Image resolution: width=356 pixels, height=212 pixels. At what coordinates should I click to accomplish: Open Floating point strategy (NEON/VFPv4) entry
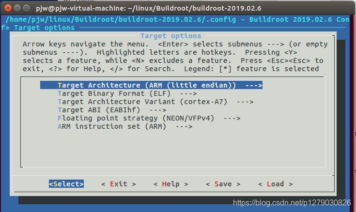point(149,118)
